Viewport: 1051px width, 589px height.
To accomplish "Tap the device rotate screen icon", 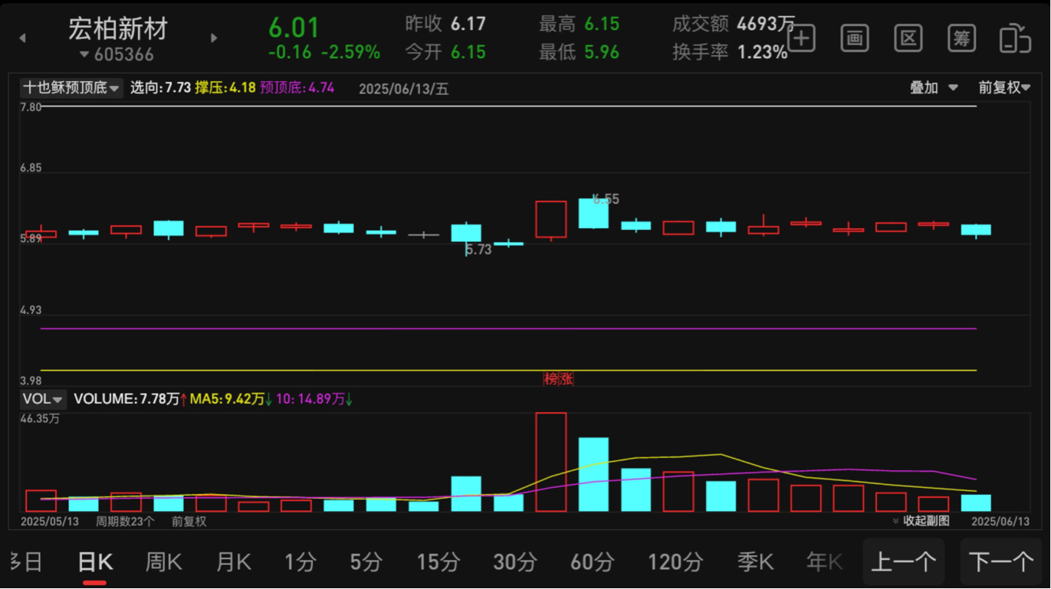I will (x=1016, y=38).
